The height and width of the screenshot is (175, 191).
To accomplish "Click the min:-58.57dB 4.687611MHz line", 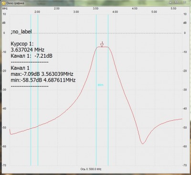I will click(x=43, y=80).
